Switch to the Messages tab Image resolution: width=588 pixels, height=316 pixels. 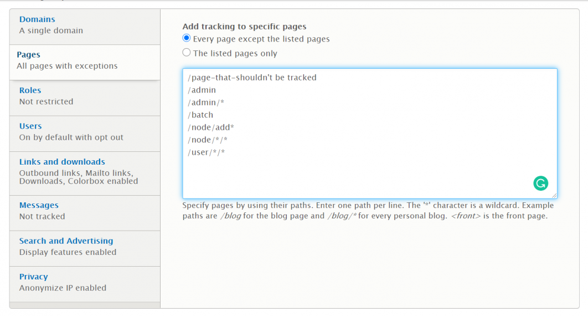coord(39,206)
